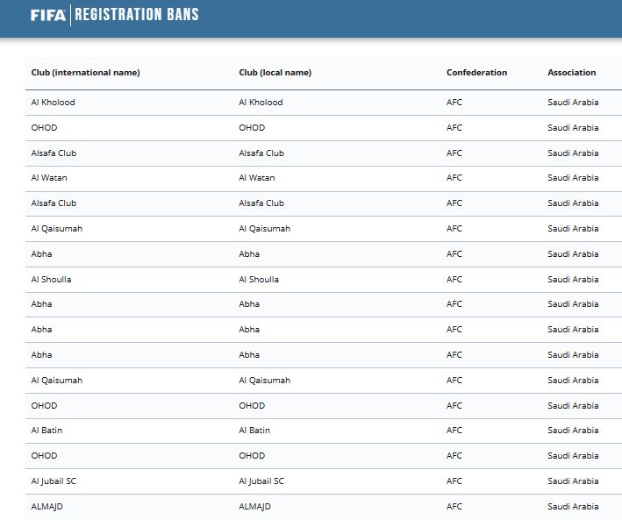Select Al Kholood in international name column
Screen dimensions: 622x520
click(x=53, y=103)
